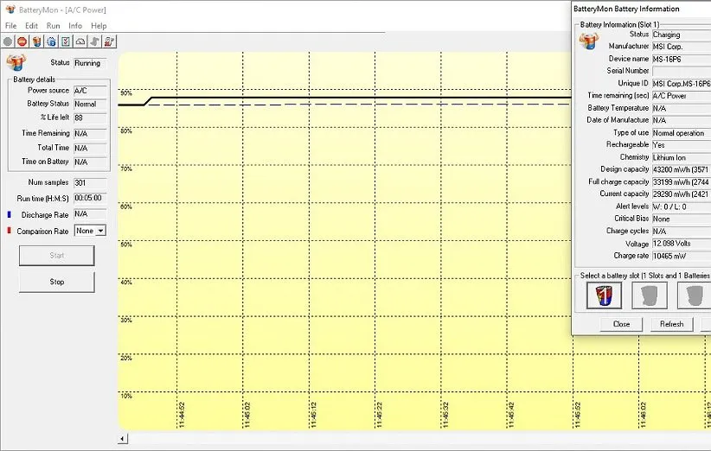Click the left arrow of the horizontal scrollbar
Screen dimensions: 711x451
tap(122, 439)
